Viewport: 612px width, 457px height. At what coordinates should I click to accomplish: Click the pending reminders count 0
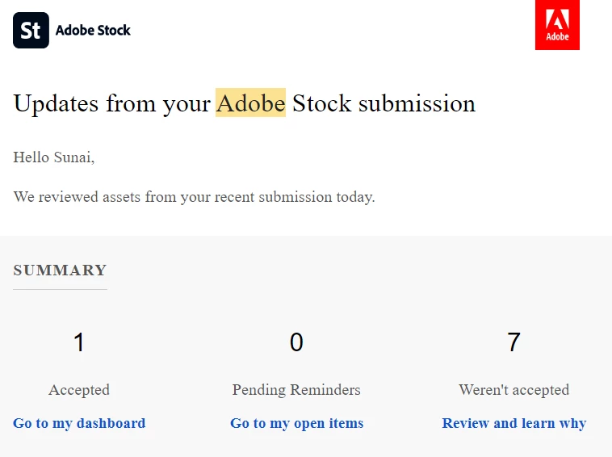pyautogui.click(x=296, y=342)
